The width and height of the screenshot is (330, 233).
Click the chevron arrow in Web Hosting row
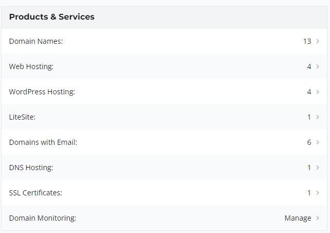point(318,66)
